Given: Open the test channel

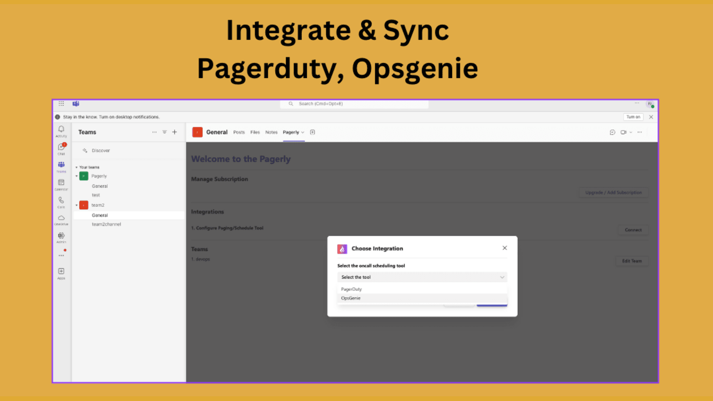Looking at the screenshot, I should coord(96,195).
